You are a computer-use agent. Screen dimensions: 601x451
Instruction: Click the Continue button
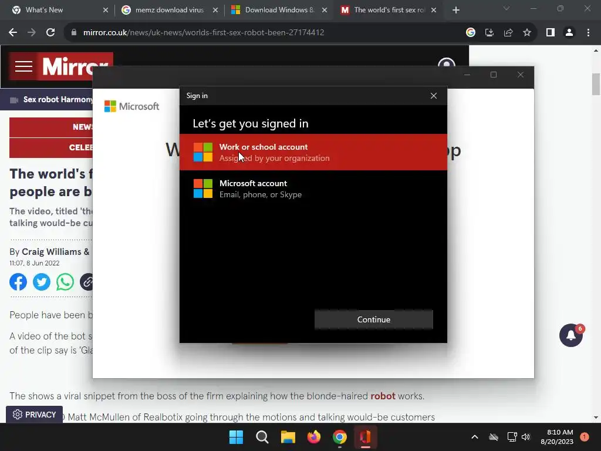(374, 319)
